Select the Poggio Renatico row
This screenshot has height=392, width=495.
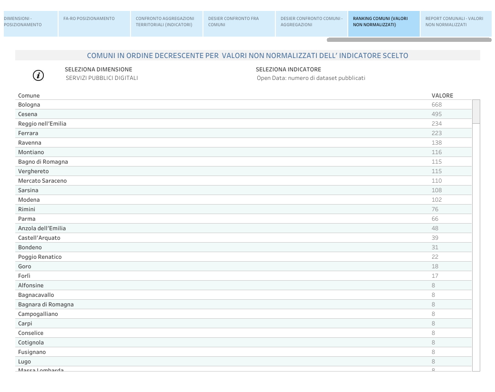point(243,257)
